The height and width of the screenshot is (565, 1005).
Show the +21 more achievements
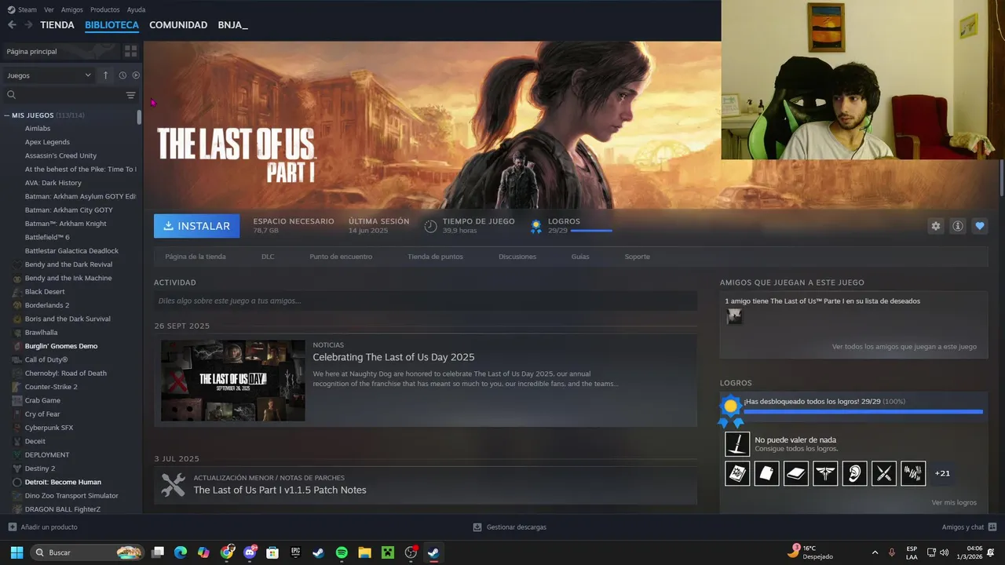coord(942,473)
